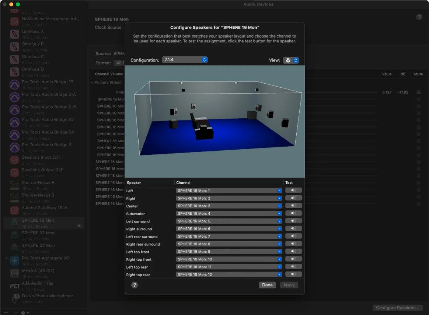The image size is (429, 315).
Task: Select Pro Tools Aggregate I/O plus icon
Action: pyautogui.click(x=14, y=260)
